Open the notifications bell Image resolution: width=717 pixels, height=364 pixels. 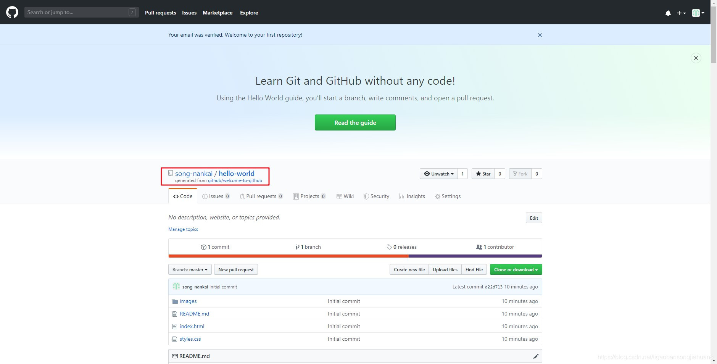tap(668, 13)
